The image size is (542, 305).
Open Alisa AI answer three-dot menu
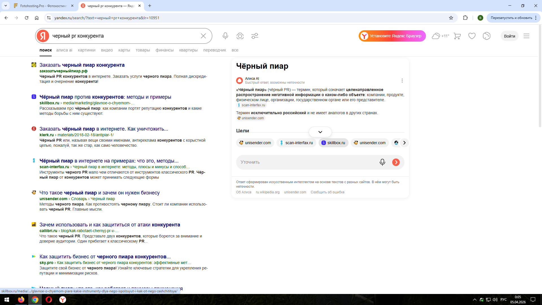pyautogui.click(x=402, y=81)
